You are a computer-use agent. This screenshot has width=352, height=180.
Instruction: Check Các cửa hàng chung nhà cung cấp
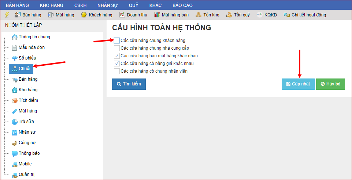117,48
